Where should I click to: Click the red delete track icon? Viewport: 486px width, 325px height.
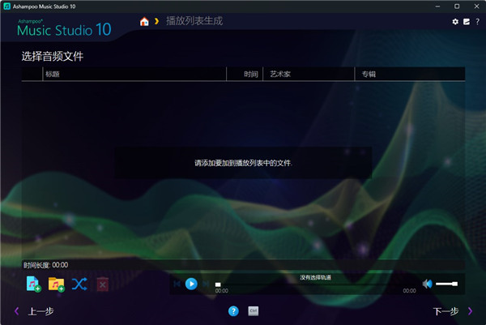(102, 284)
